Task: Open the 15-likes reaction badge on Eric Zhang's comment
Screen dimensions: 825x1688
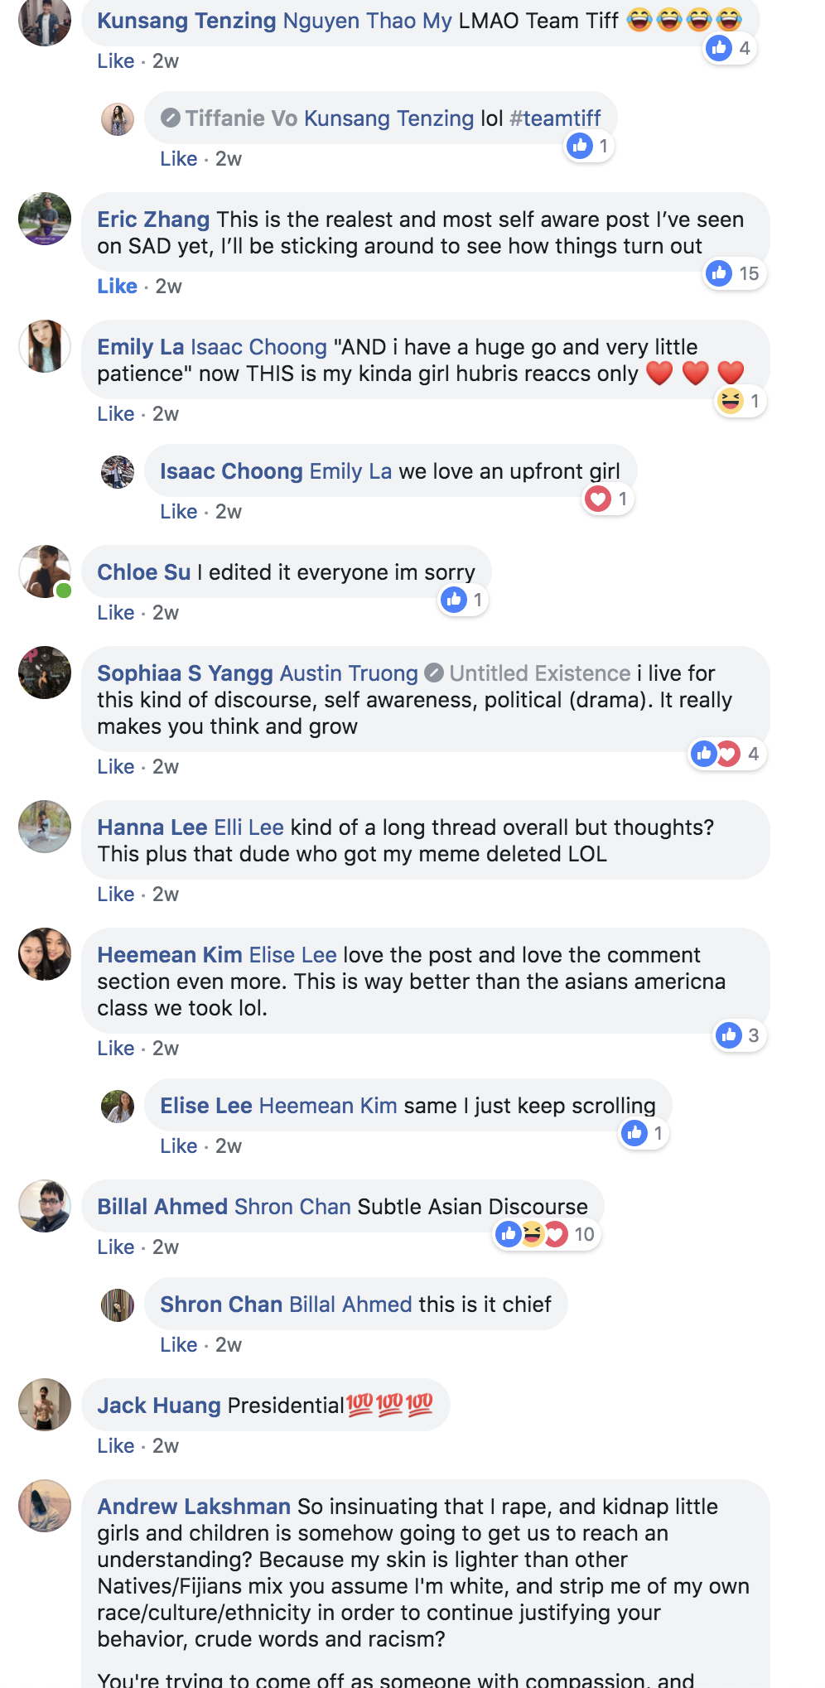Action: pyautogui.click(x=735, y=273)
